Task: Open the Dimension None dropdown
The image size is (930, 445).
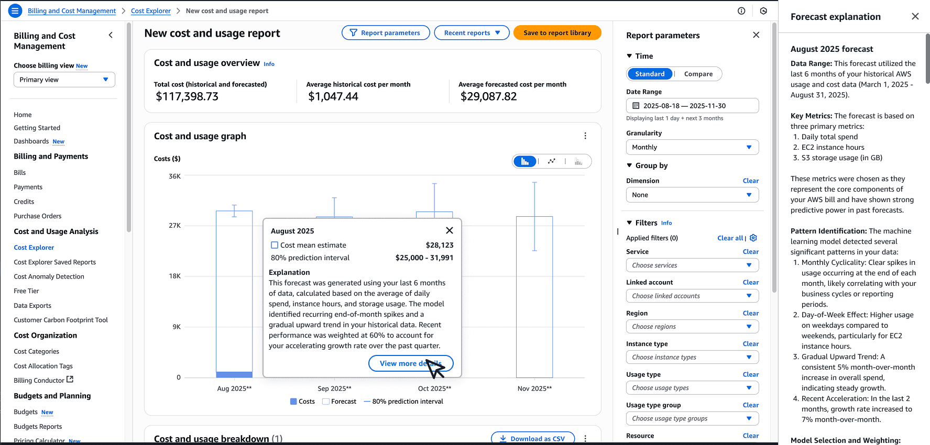Action: point(692,195)
